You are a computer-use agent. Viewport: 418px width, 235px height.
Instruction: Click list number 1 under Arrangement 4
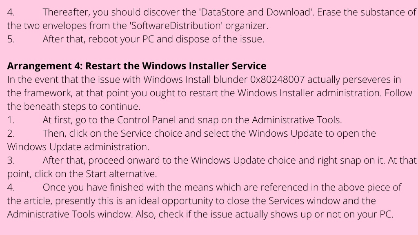(x=11, y=120)
